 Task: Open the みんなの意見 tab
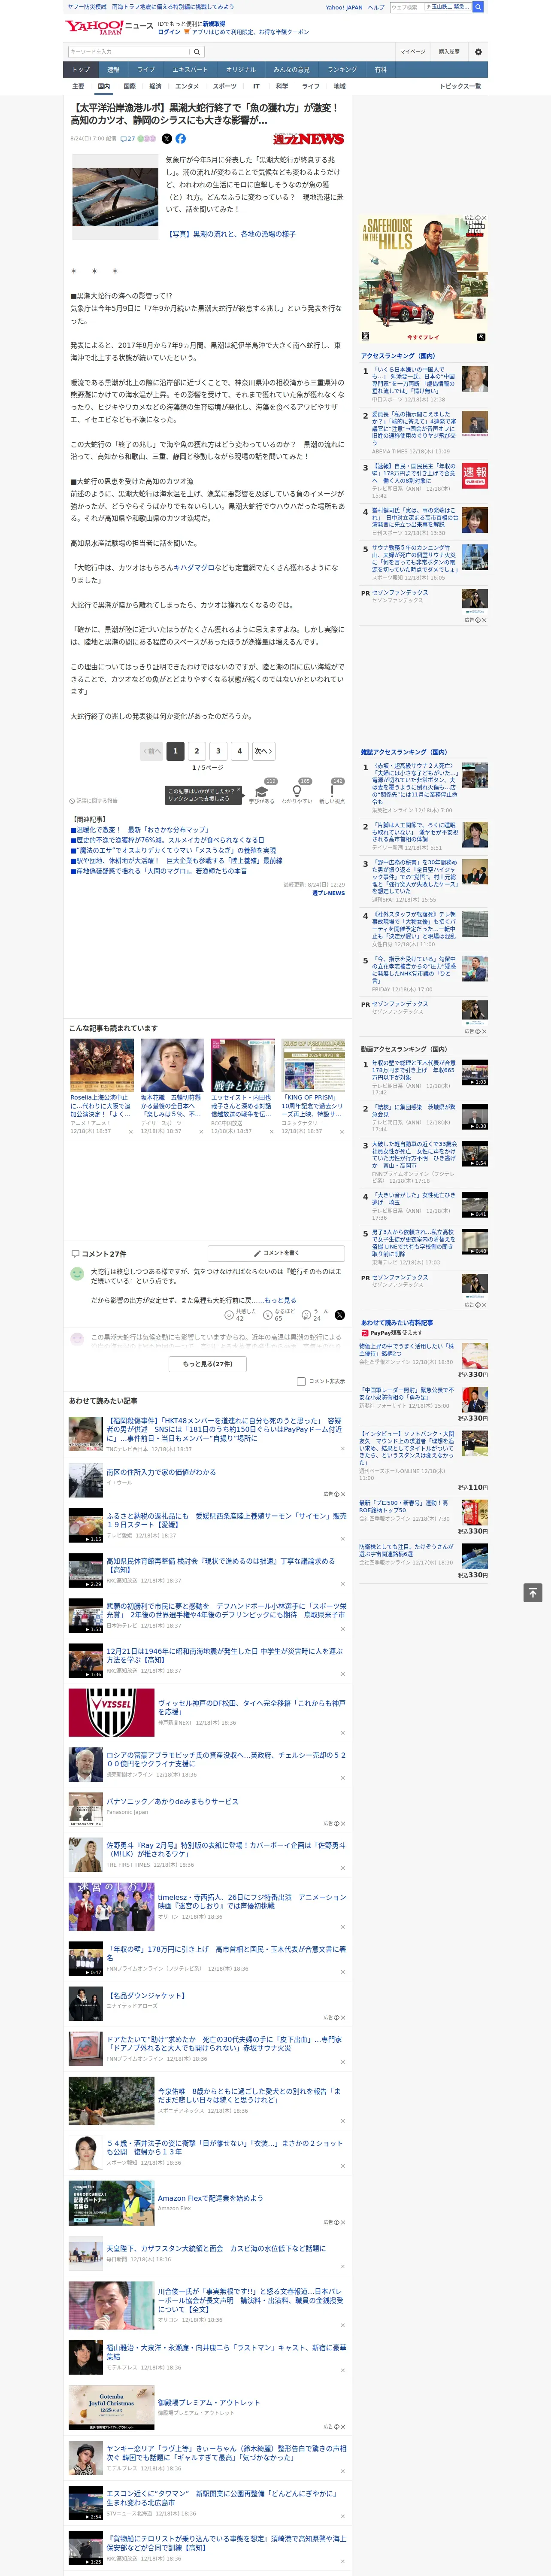pyautogui.click(x=292, y=70)
